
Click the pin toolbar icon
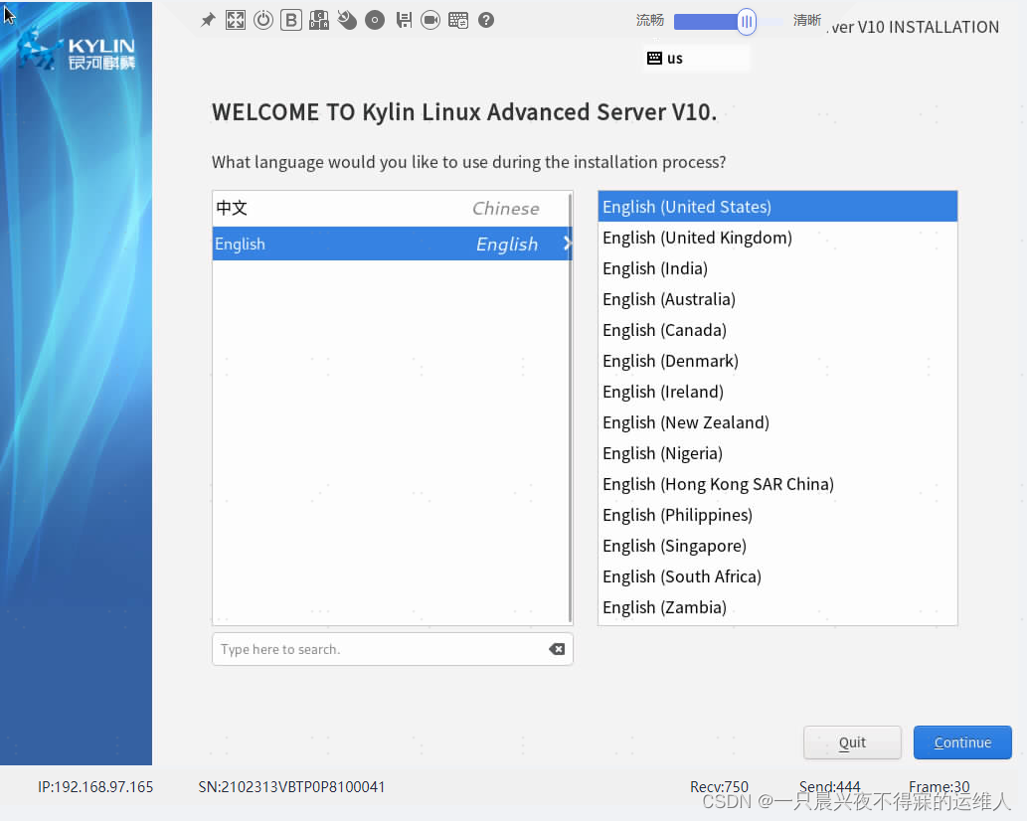(x=208, y=20)
